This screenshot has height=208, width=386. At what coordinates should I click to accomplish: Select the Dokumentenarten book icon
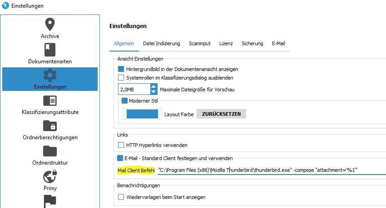[x=50, y=50]
